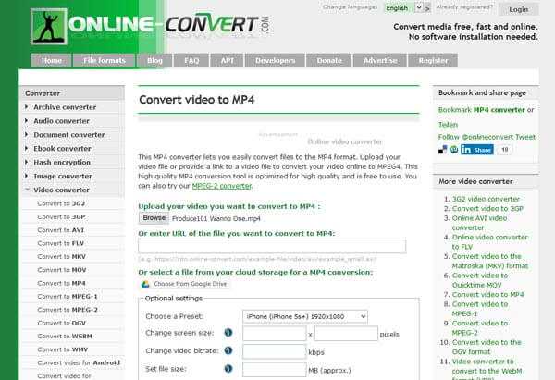This screenshot has height=380, width=555.
Task: Click the file URL input field
Action: click(272, 246)
